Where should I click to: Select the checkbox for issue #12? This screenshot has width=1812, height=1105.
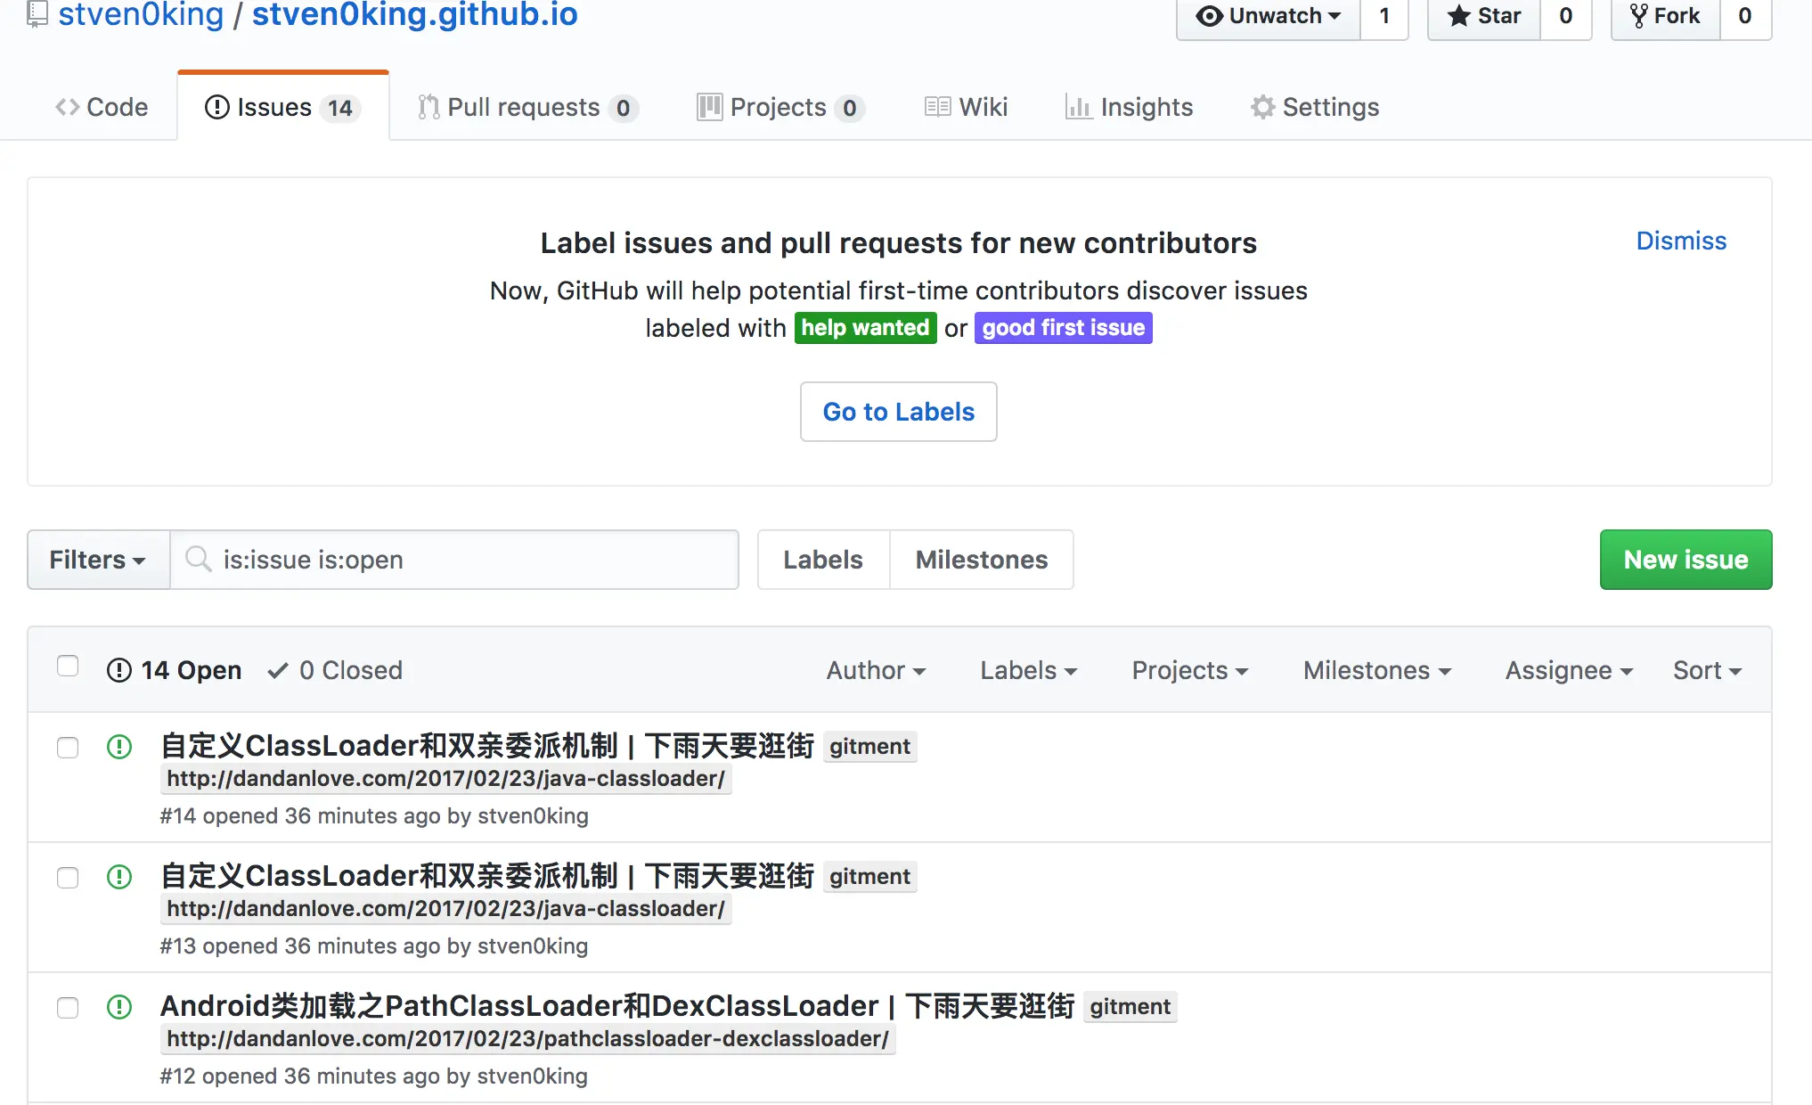[68, 1007]
